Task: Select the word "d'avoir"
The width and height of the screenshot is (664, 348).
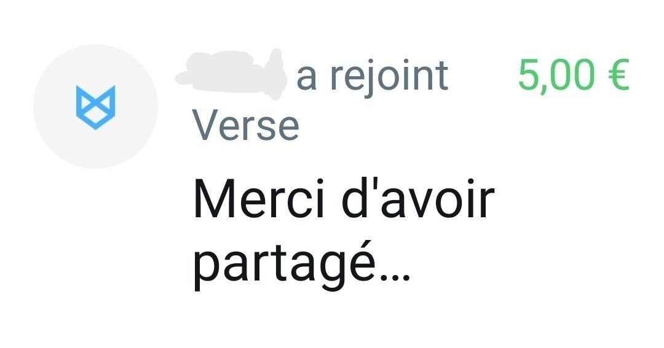Action: tap(419, 198)
